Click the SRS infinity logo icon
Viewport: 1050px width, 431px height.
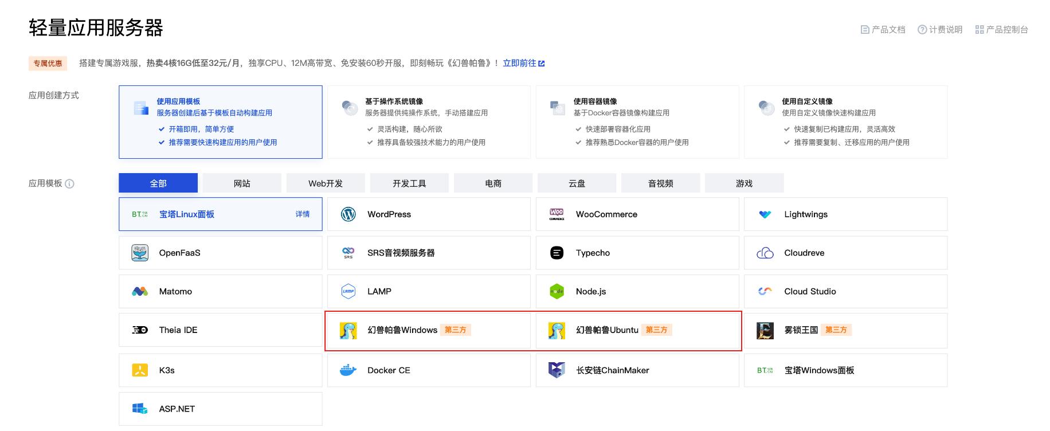point(348,253)
